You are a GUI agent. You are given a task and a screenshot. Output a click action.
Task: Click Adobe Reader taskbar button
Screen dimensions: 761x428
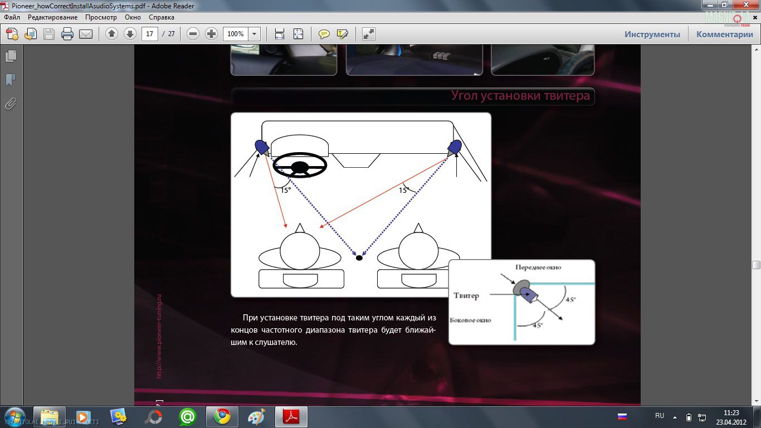click(291, 417)
